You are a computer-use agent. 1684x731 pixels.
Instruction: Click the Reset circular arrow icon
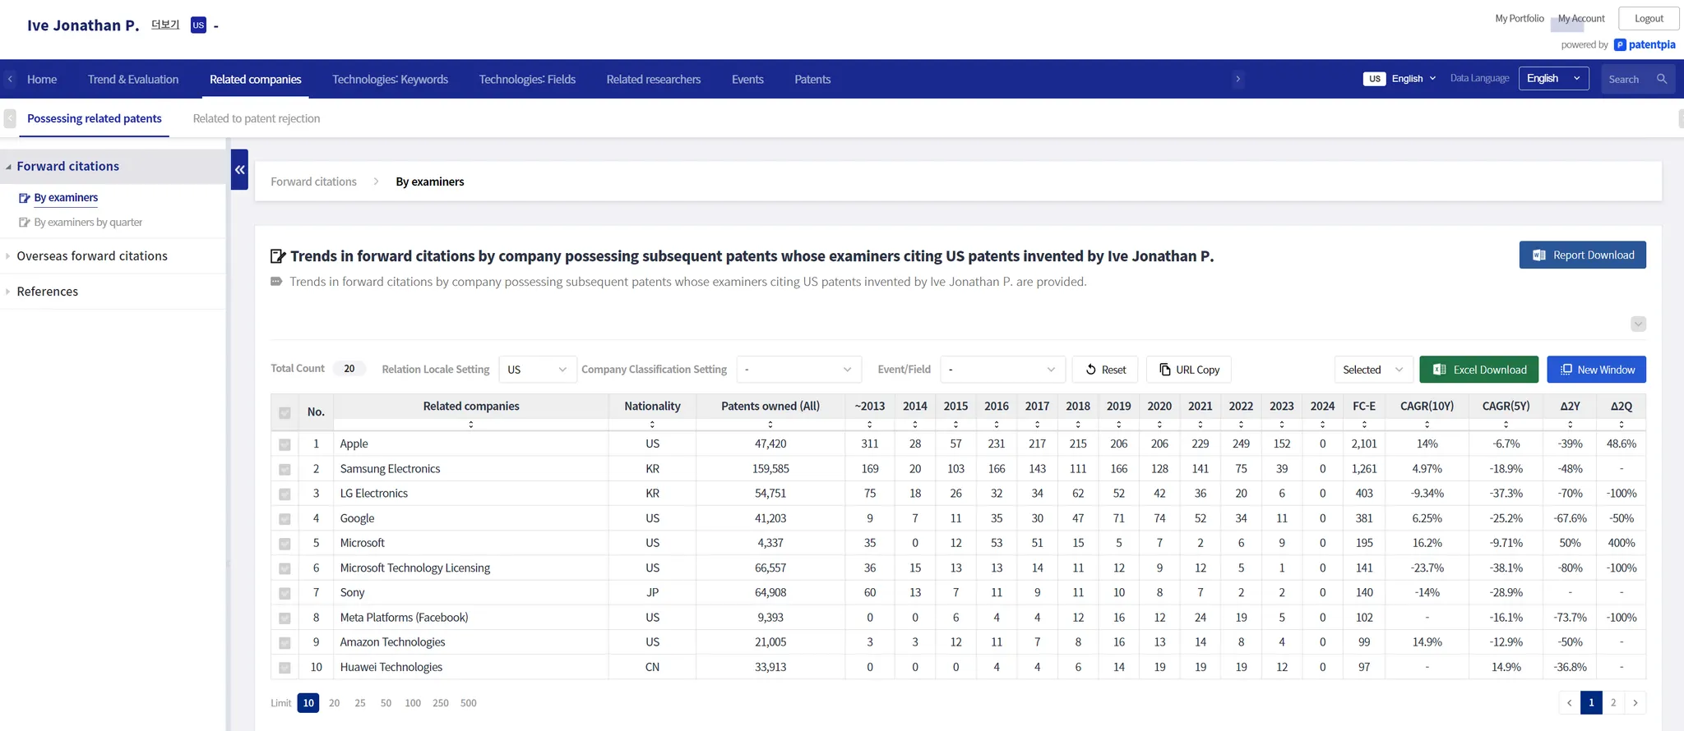[x=1090, y=370]
